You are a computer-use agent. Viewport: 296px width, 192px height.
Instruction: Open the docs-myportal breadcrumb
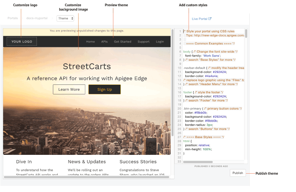tap(37, 18)
